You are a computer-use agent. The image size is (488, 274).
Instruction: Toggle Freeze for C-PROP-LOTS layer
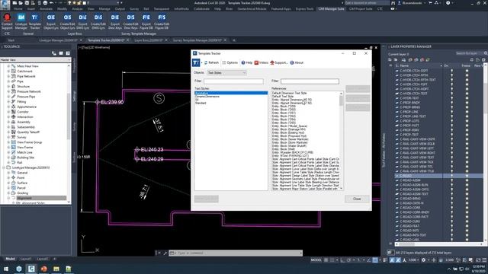pos(467,121)
